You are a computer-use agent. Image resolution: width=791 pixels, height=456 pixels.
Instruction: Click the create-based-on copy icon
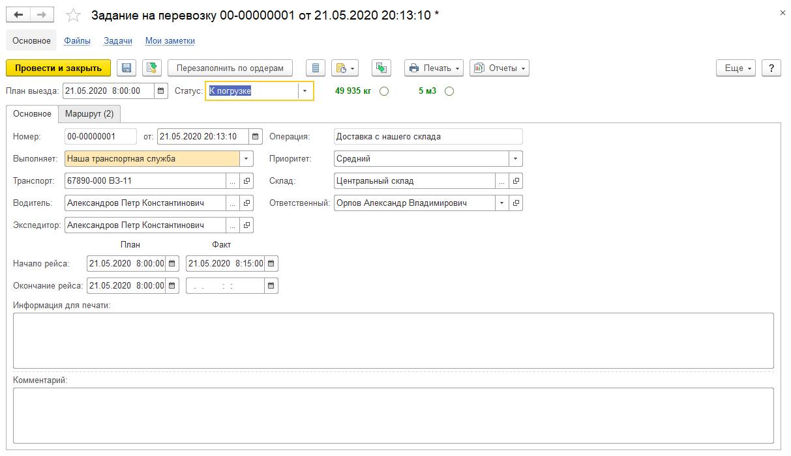click(381, 68)
